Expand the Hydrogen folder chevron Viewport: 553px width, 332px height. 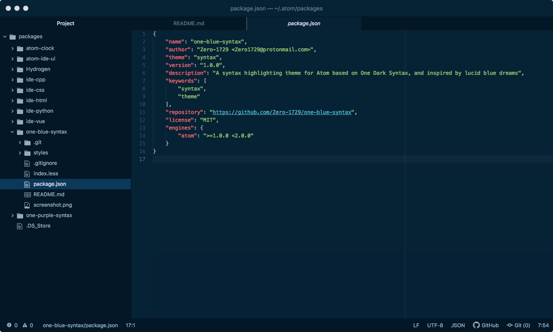(x=13, y=69)
